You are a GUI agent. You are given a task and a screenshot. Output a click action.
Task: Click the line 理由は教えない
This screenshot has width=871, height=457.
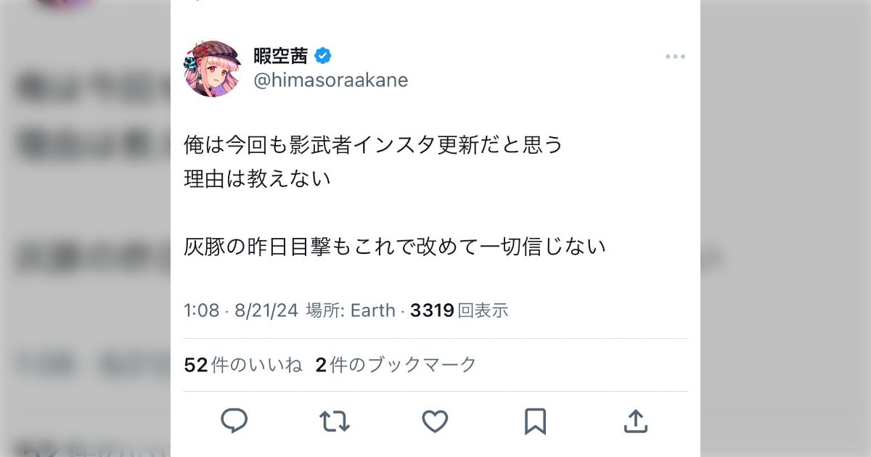[257, 179]
